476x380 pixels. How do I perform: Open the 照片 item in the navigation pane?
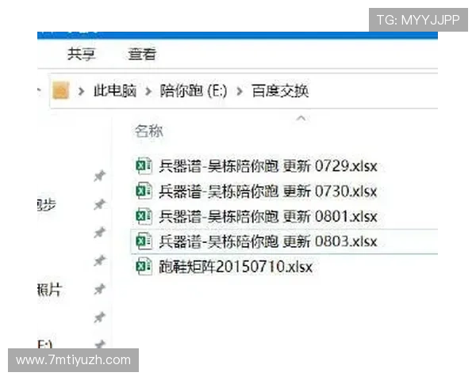pyautogui.click(x=49, y=290)
